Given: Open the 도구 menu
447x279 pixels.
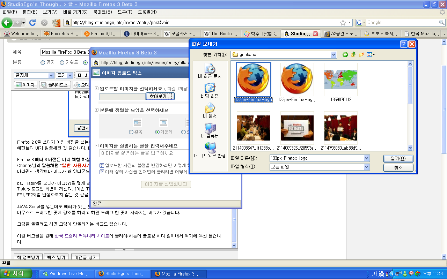Looking at the screenshot, I should click(125, 12).
